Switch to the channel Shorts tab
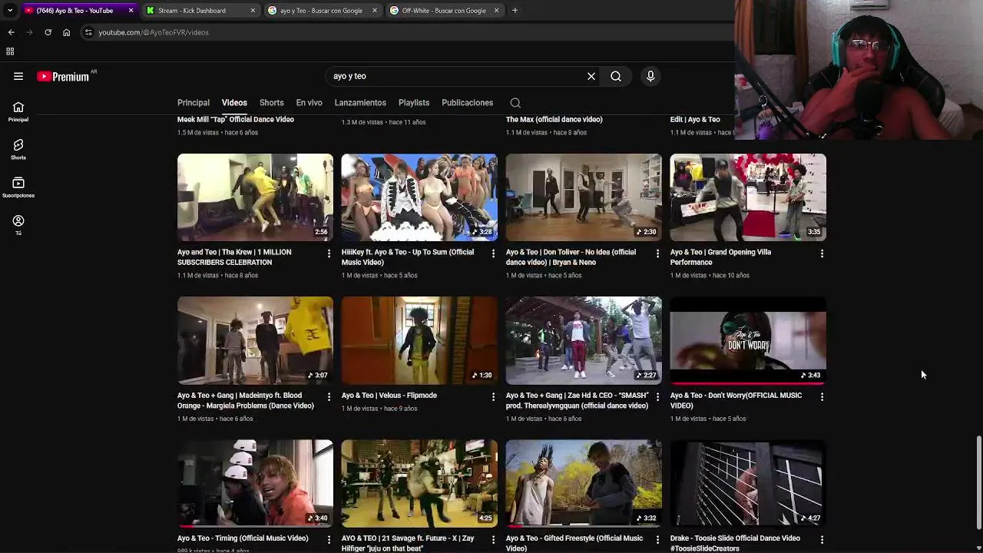This screenshot has width=983, height=553. [271, 103]
